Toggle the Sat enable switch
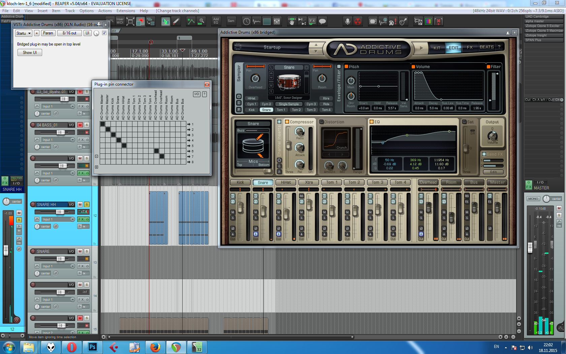Viewport: 566px width, 354px height. (x=464, y=122)
